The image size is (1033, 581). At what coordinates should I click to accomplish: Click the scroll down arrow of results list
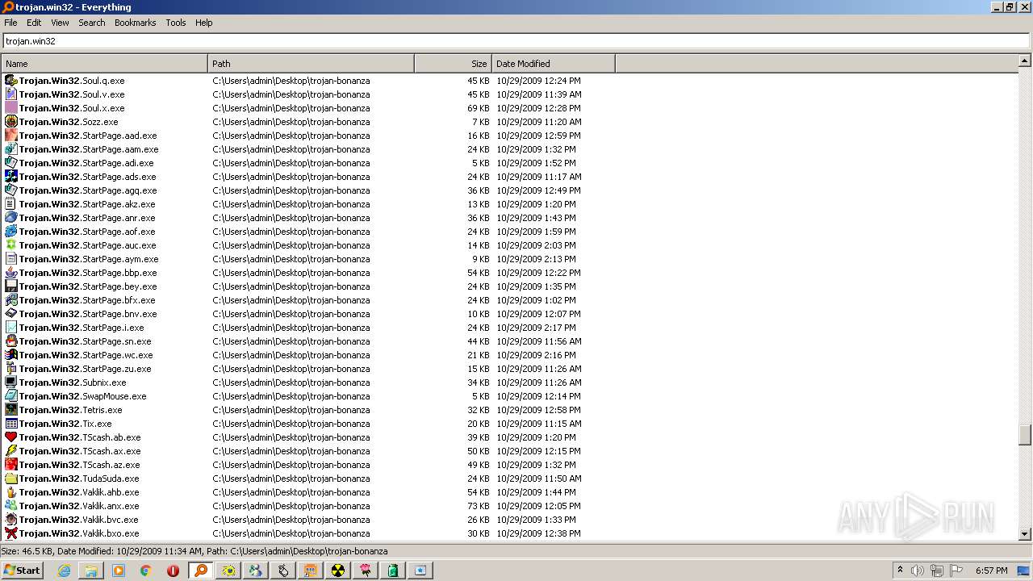point(1025,533)
